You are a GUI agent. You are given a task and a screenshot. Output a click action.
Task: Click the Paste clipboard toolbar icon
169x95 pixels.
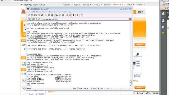click(49, 15)
